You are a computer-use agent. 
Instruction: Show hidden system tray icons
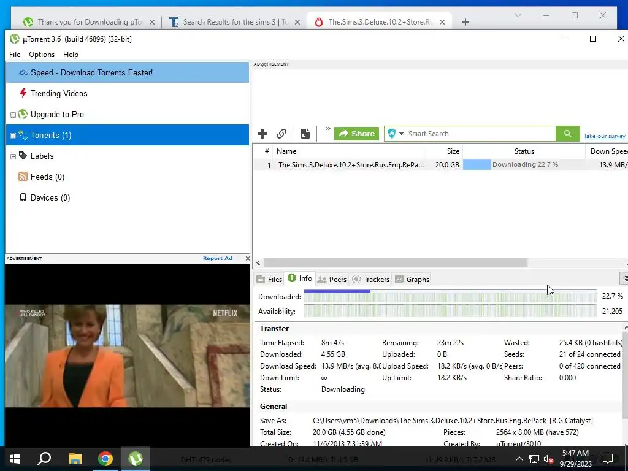click(519, 459)
